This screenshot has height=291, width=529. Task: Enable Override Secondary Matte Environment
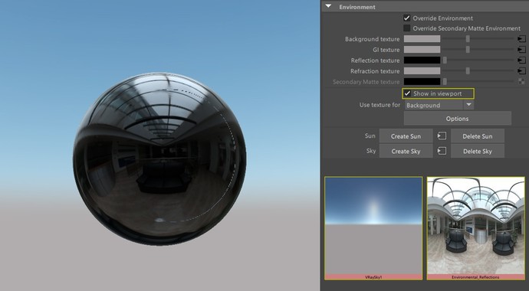[407, 28]
